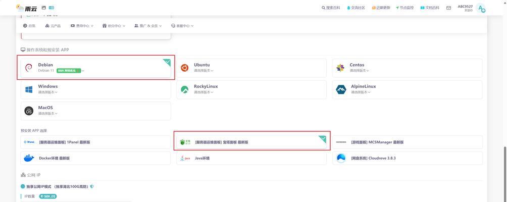The width and height of the screenshot is (507, 202).
Task: Open the 云产品 cloud products menu item
Action: coord(53,26)
